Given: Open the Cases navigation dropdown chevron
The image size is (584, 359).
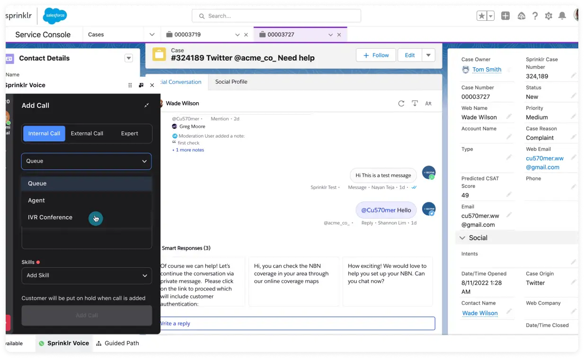Looking at the screenshot, I should click(x=152, y=35).
